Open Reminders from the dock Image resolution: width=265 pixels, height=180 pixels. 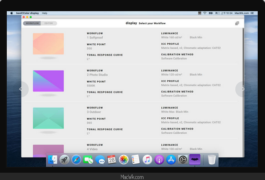tap(135, 160)
